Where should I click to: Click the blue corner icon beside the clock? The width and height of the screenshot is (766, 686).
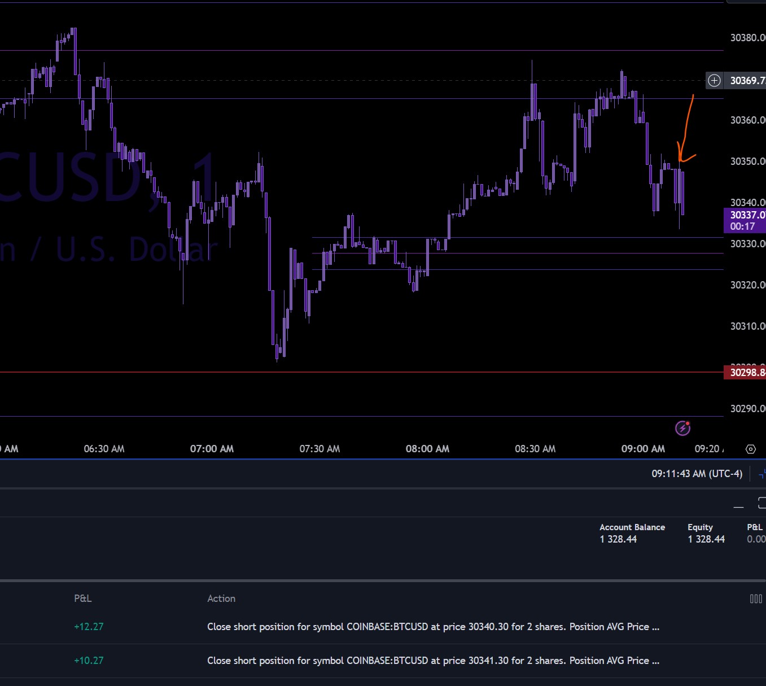coord(762,474)
